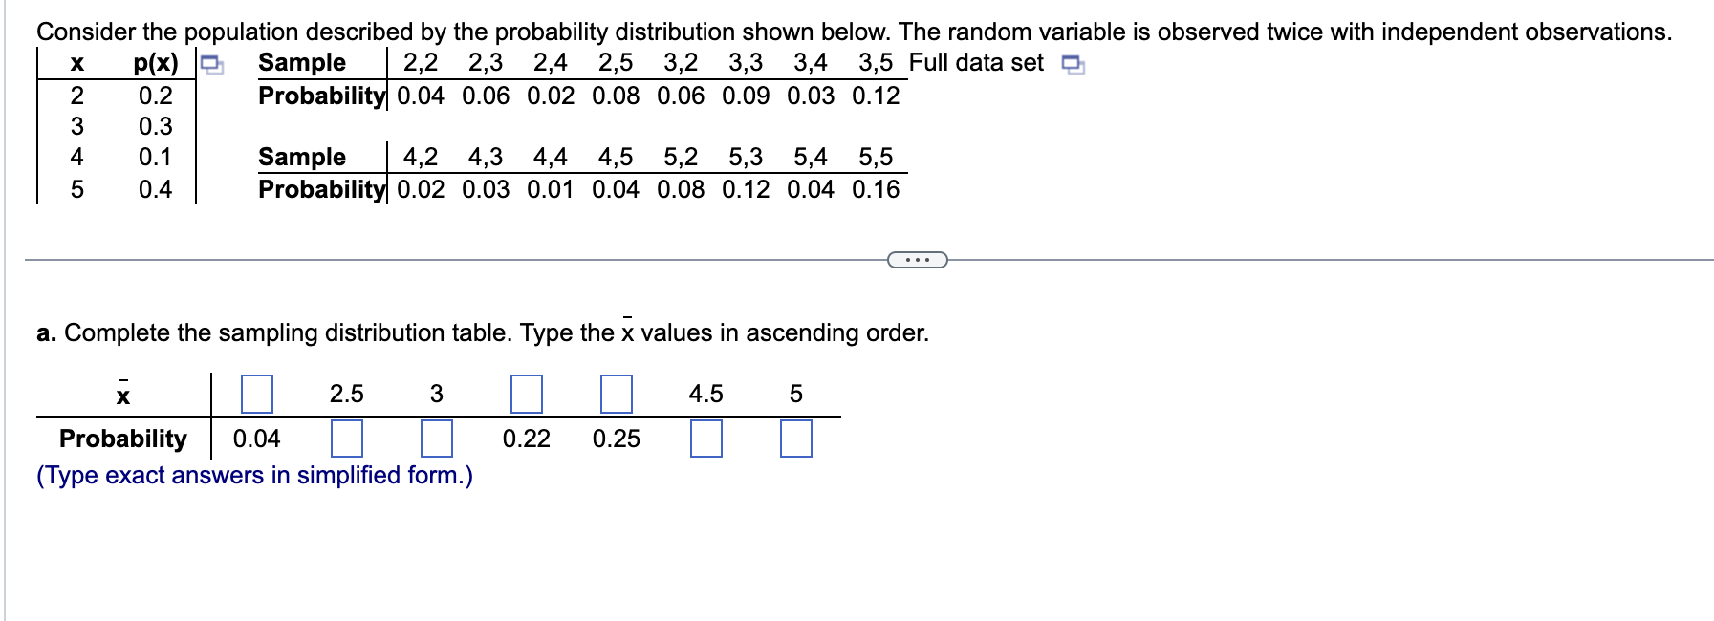Viewport: 1714px width, 621px height.
Task: Select the probability box under 5
Action: click(794, 440)
